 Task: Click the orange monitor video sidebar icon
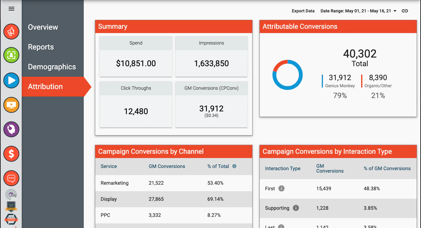pyautogui.click(x=11, y=105)
